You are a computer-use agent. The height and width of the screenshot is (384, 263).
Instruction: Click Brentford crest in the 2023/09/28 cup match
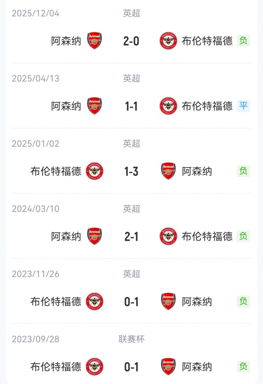(x=95, y=366)
